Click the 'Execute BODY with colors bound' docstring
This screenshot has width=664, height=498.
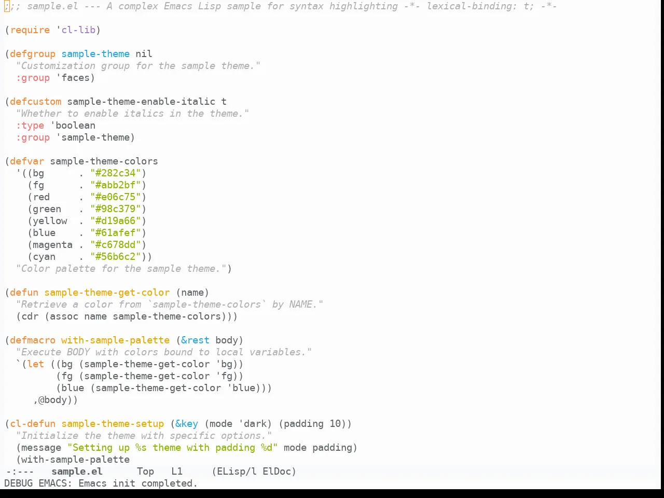click(164, 352)
